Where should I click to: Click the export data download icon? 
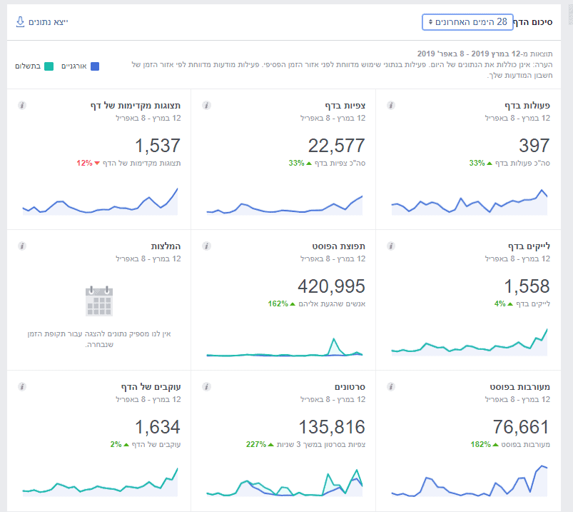click(x=20, y=22)
